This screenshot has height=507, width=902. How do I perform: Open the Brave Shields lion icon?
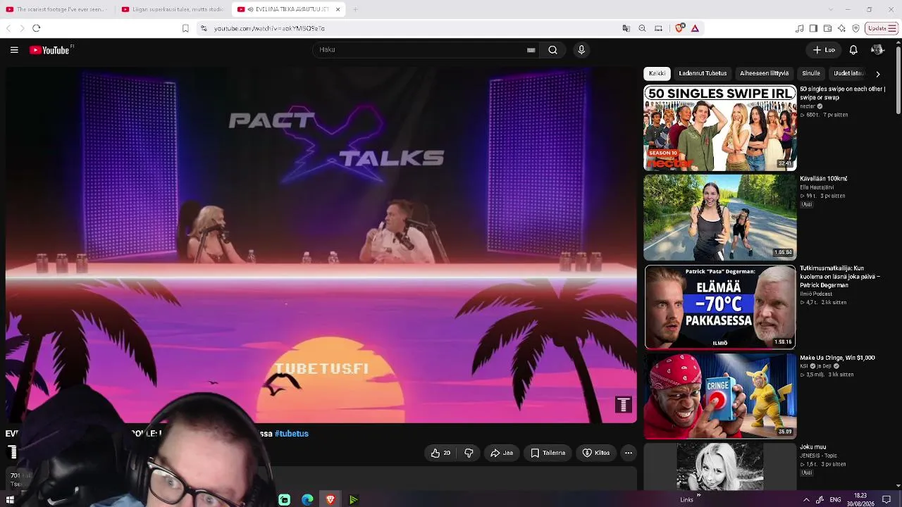(x=679, y=28)
